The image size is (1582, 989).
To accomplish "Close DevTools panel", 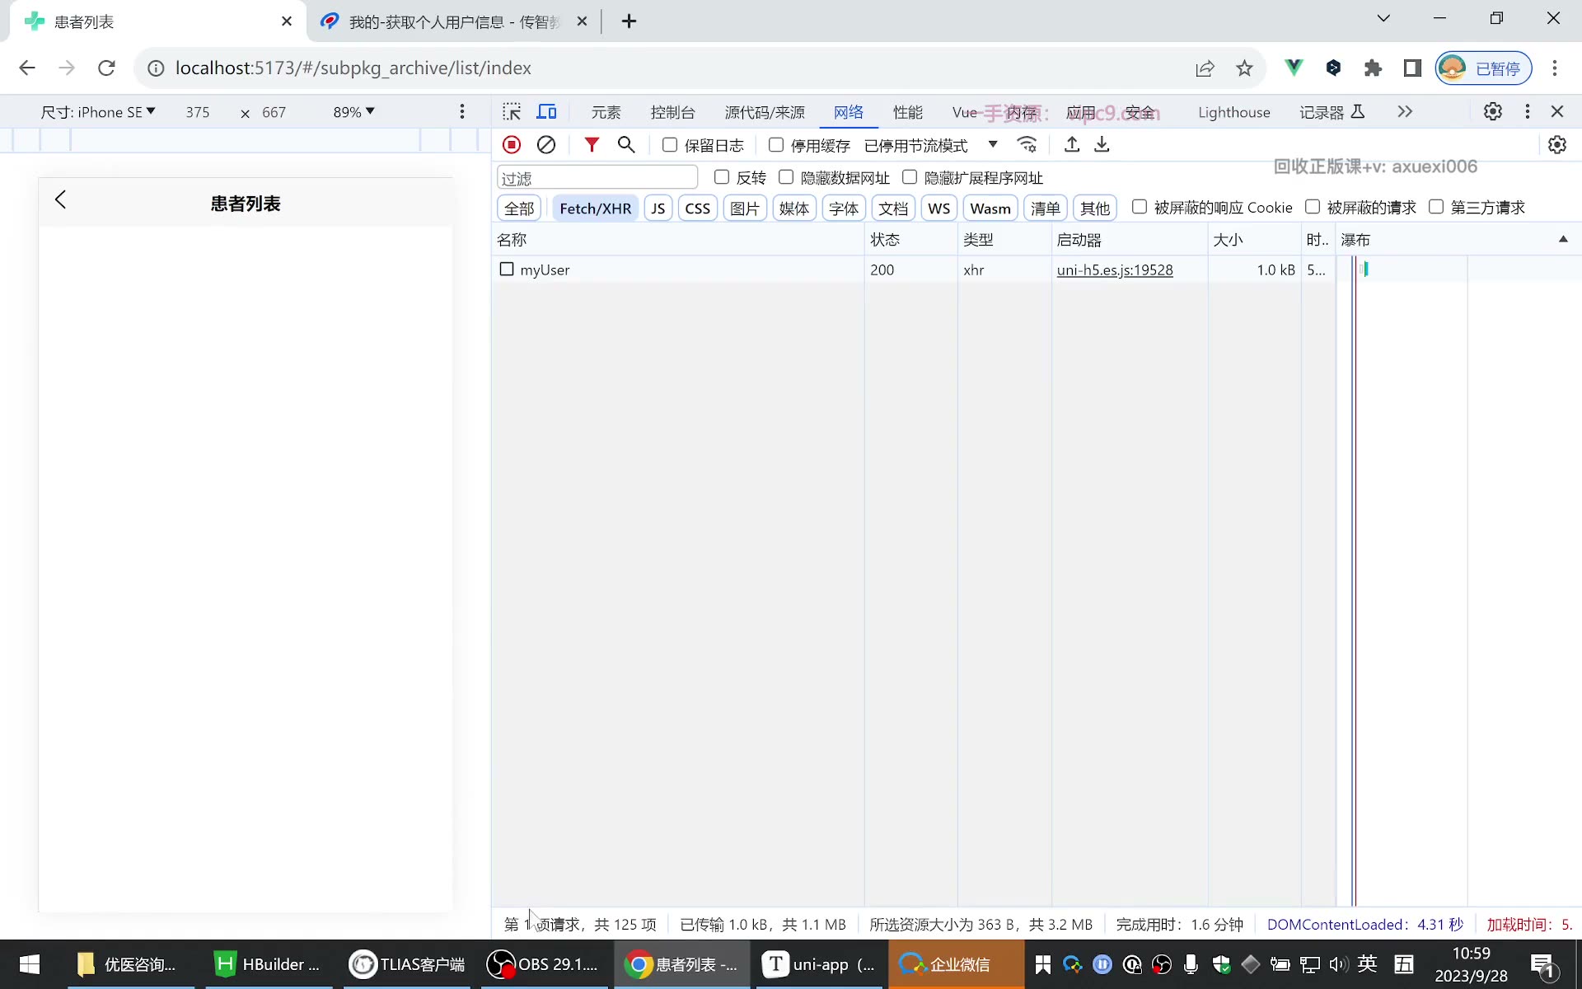I will tap(1557, 111).
